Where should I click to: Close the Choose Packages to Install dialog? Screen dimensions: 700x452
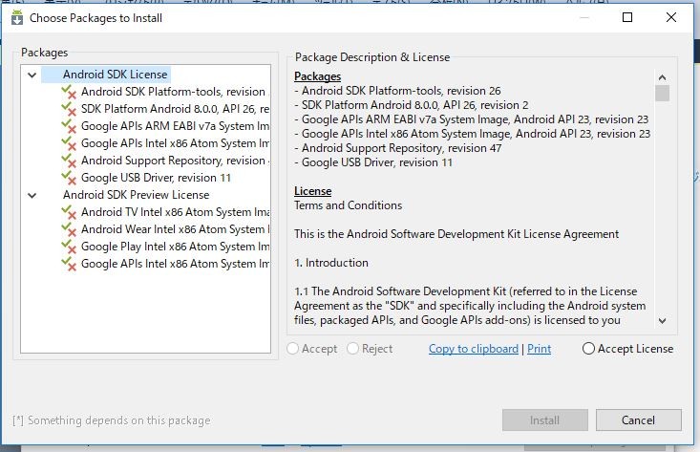pyautogui.click(x=671, y=17)
